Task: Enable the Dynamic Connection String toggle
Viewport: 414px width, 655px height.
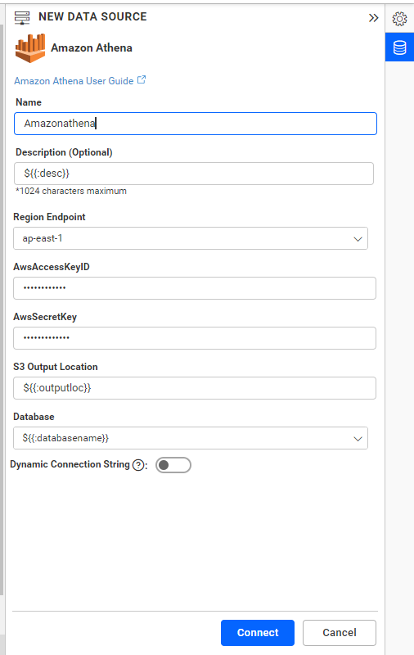Action: point(173,465)
